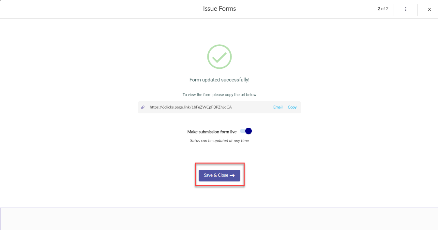The height and width of the screenshot is (230, 438).
Task: Click the dark blue toggle knob
Action: point(249,131)
